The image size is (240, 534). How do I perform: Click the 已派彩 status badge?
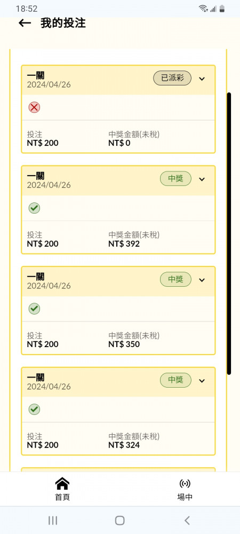point(172,78)
